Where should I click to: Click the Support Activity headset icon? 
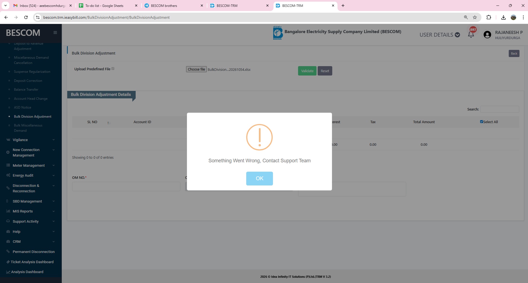click(8, 221)
